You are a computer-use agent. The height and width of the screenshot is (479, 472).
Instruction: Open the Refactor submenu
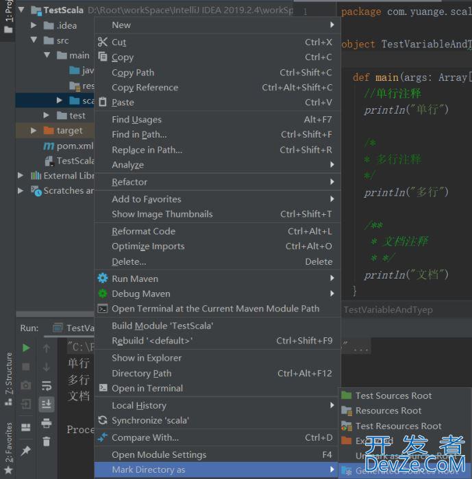(x=217, y=182)
